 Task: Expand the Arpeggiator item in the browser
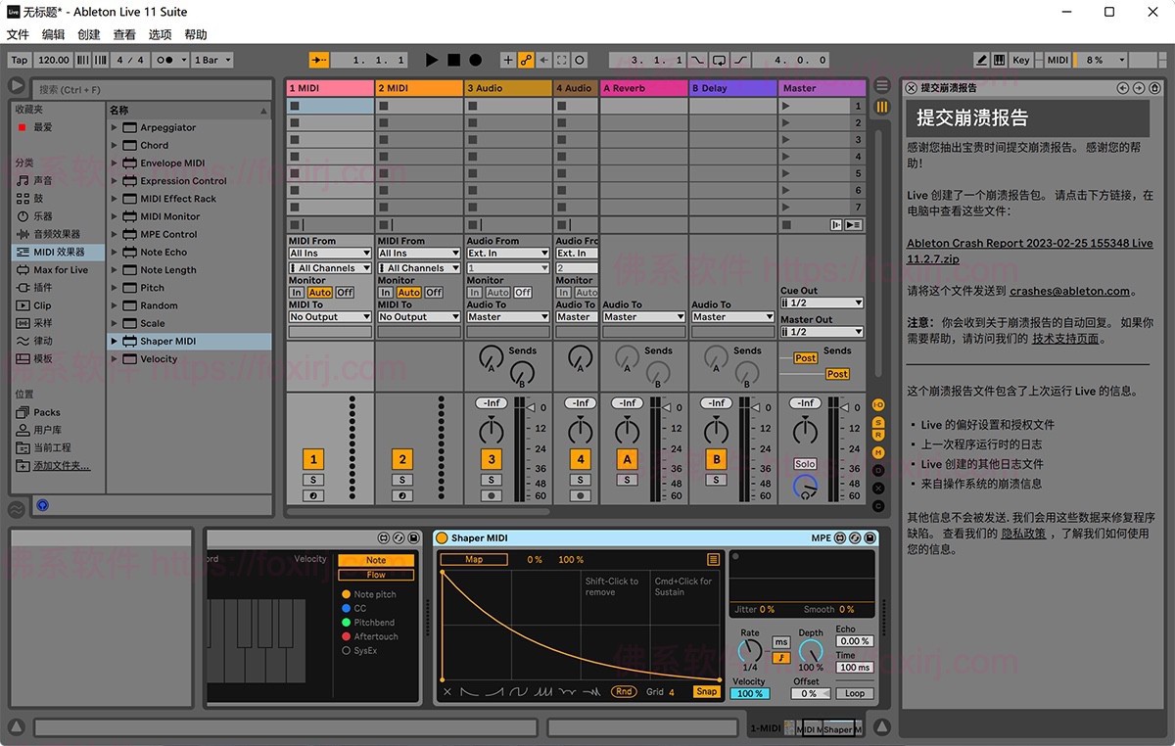click(115, 127)
